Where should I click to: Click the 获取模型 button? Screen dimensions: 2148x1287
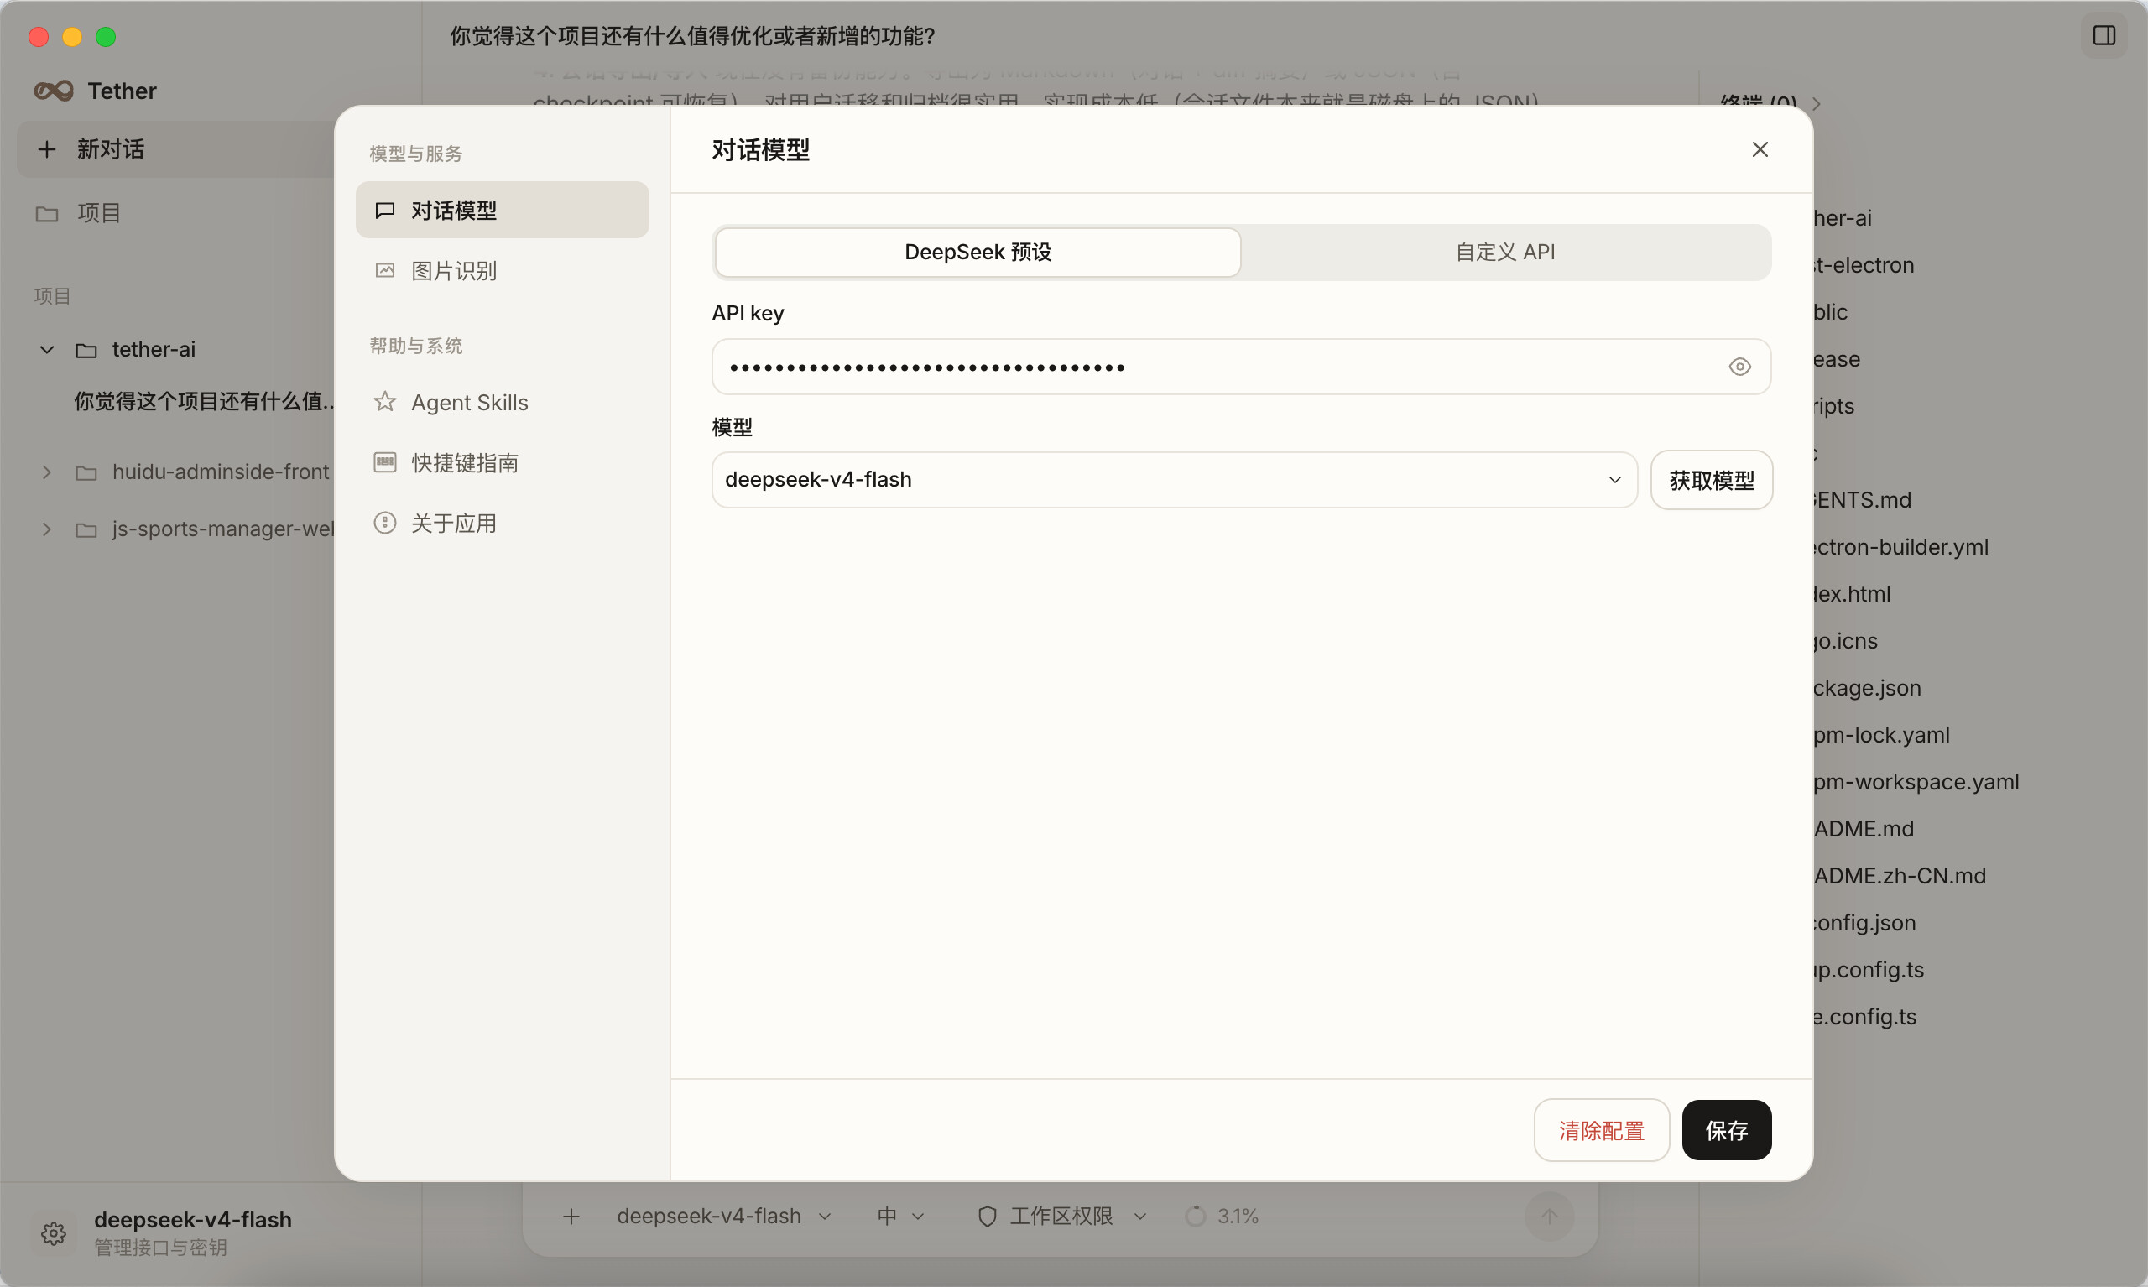click(1711, 480)
